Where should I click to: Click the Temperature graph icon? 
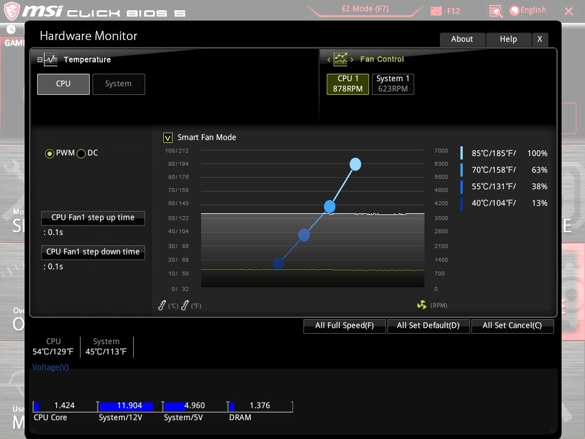pos(50,59)
